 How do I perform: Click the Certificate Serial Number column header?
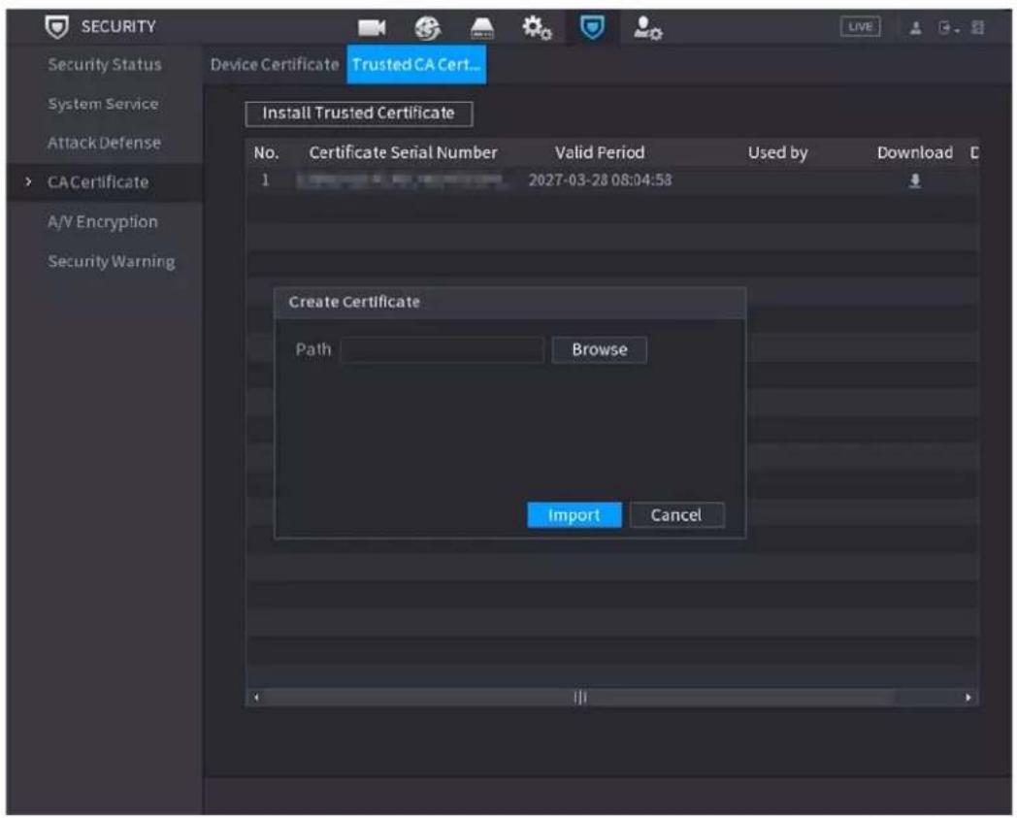tap(403, 152)
